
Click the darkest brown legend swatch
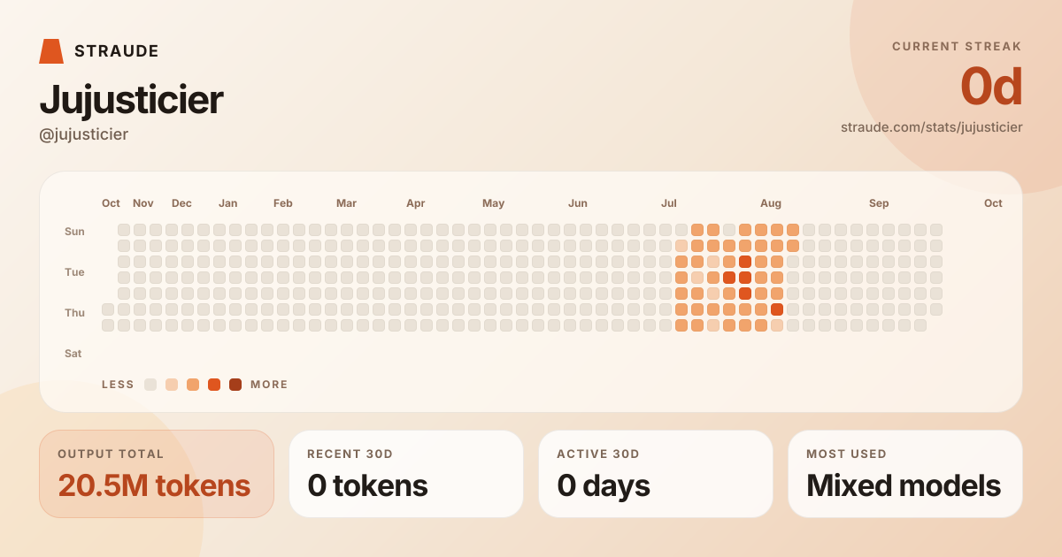click(x=235, y=385)
